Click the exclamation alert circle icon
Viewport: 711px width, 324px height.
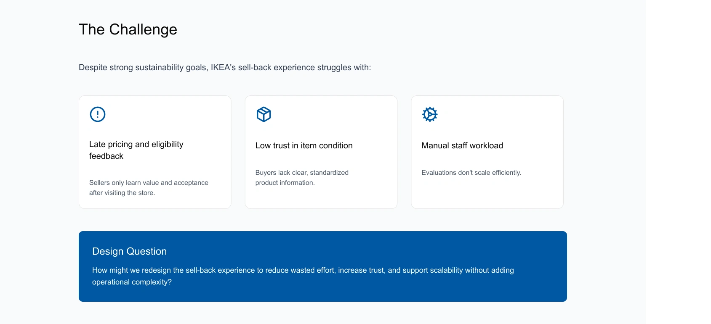[x=97, y=114]
